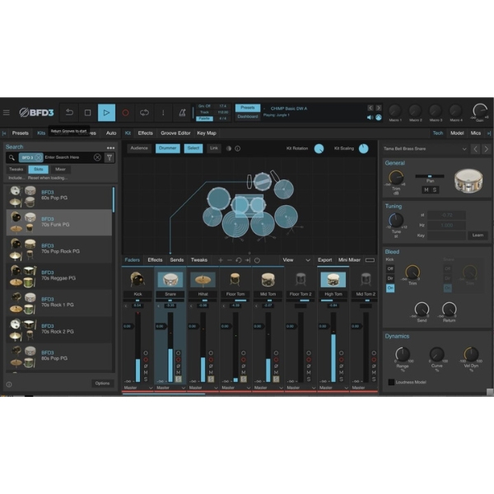The image size is (494, 494).
Task: Solo the Hihat channel
Action: (211, 380)
